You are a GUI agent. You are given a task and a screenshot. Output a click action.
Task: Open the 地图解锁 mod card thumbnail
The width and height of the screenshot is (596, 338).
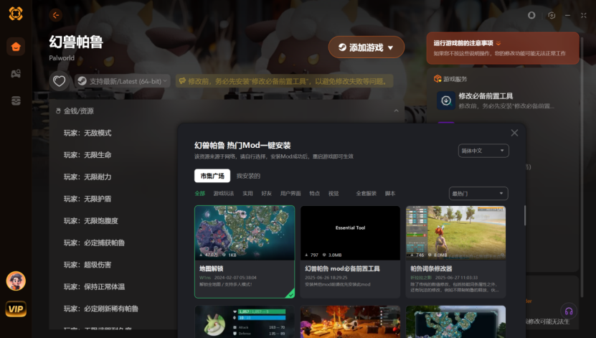click(x=245, y=233)
